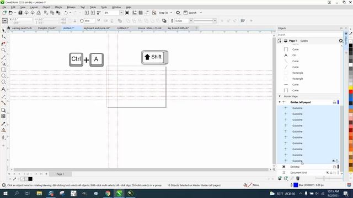Open the Objects docker options gear
This screenshot has height=198, width=353.
(x=341, y=41)
